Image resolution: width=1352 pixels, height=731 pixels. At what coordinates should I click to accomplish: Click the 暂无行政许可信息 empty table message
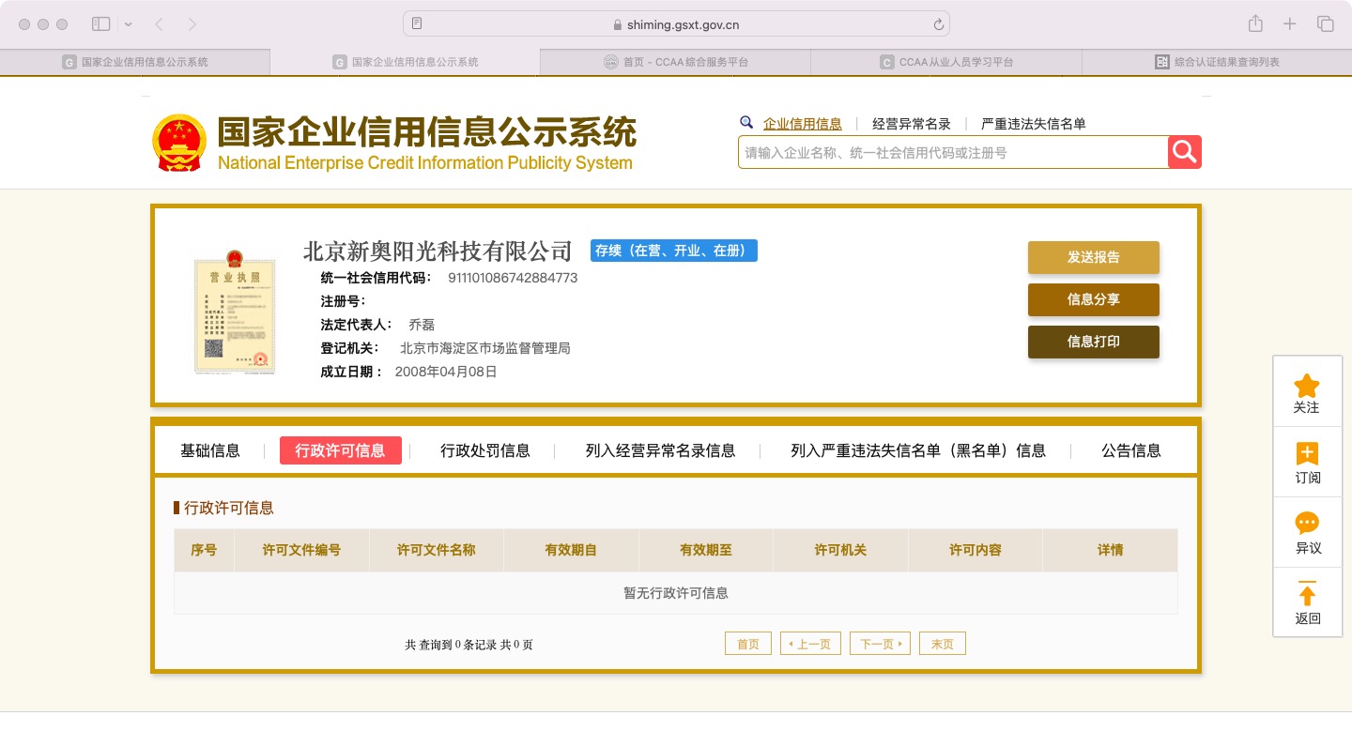pyautogui.click(x=676, y=593)
